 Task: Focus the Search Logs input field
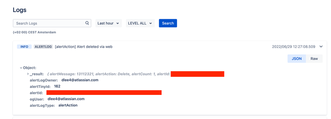tap(52, 23)
